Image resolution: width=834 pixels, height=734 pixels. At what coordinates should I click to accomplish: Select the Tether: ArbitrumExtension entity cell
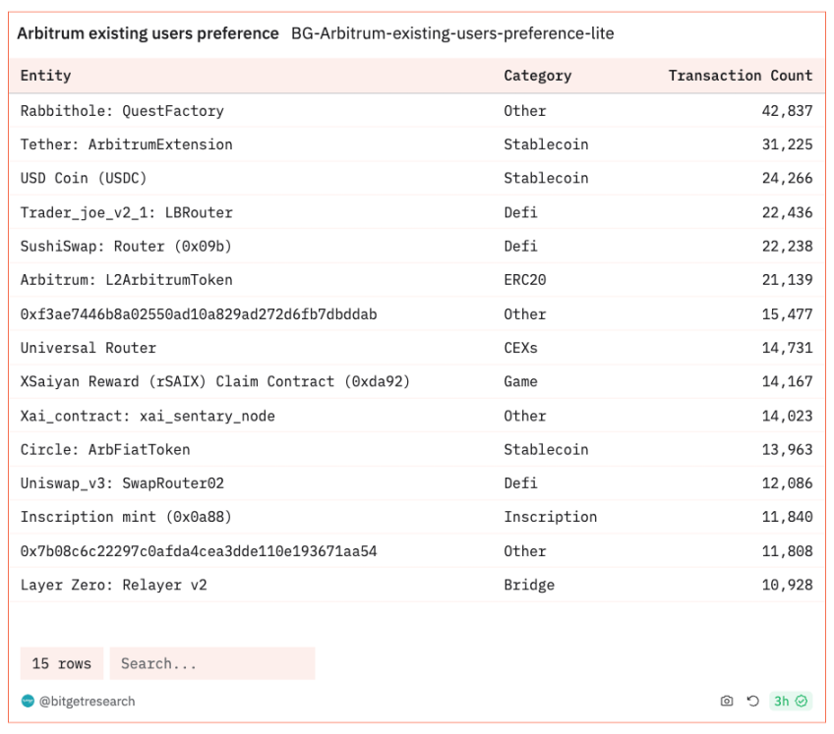point(127,144)
